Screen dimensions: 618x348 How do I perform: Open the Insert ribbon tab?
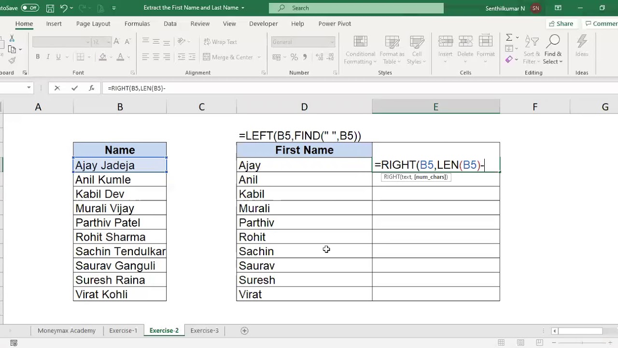pyautogui.click(x=54, y=23)
